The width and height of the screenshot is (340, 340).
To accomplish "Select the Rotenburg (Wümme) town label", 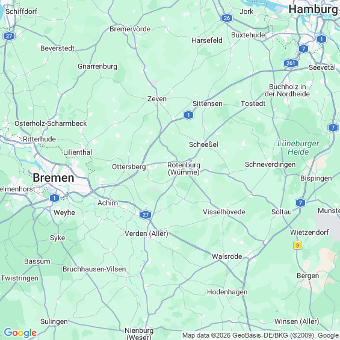I will (x=184, y=168).
